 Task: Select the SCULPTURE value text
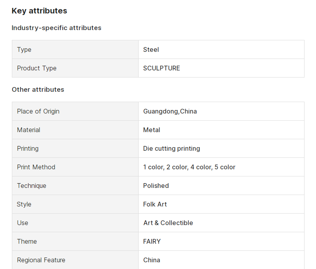pos(162,68)
